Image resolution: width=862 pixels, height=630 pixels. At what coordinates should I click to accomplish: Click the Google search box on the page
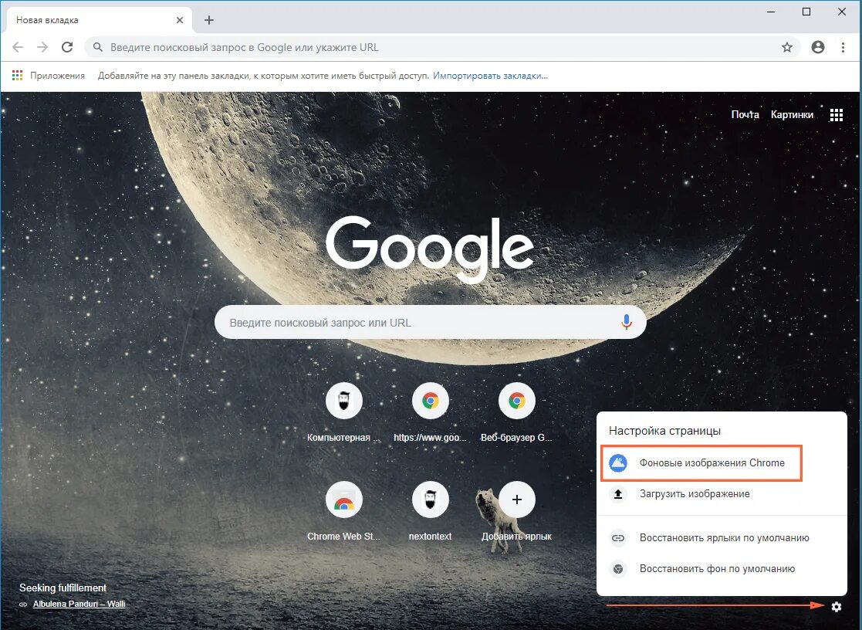tap(430, 323)
